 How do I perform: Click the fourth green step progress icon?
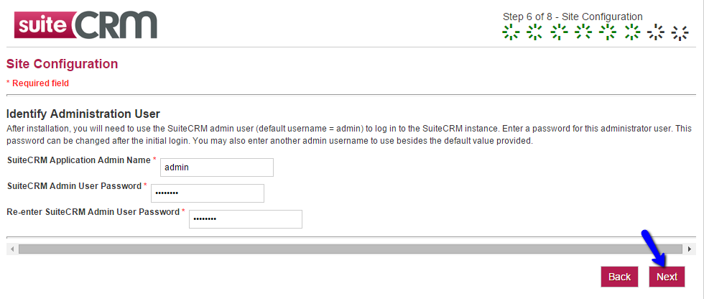point(583,33)
